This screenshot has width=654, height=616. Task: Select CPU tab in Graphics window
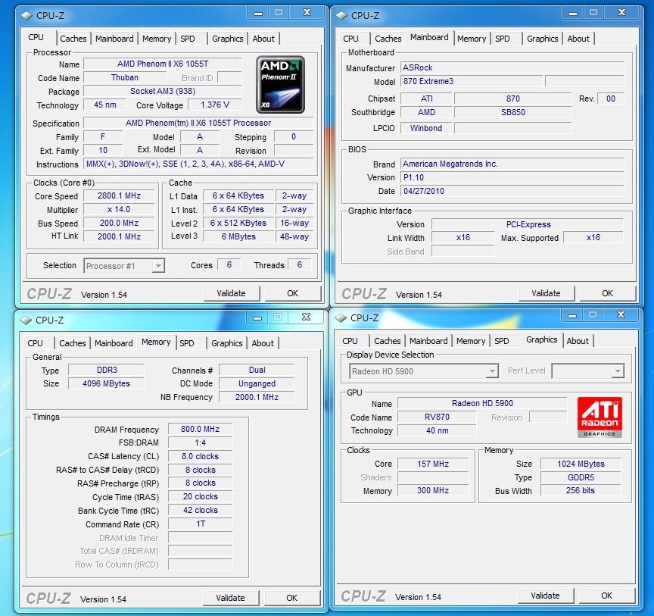coord(350,341)
